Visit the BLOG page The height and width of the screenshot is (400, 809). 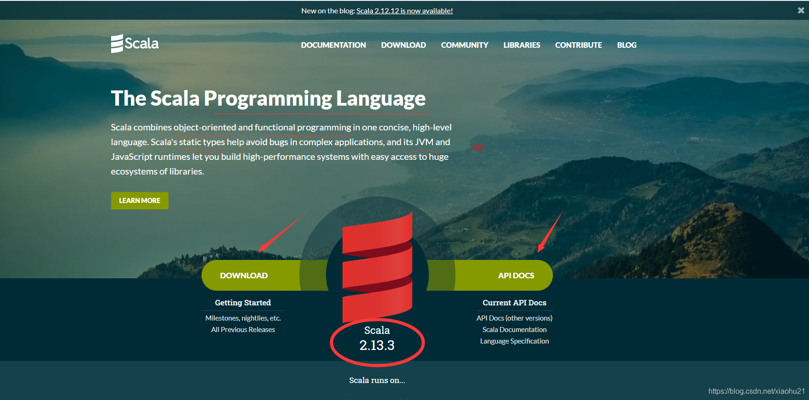pos(627,45)
